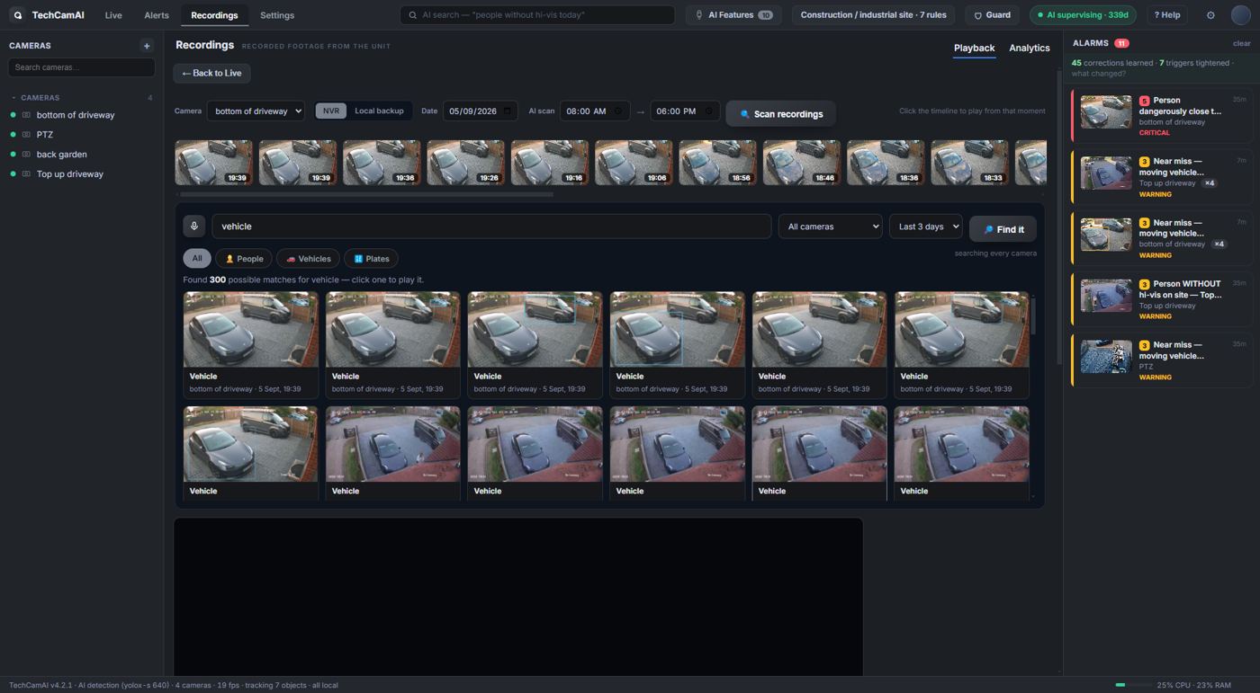Switch to the Analytics tab
The width and height of the screenshot is (1260, 693).
click(1030, 49)
